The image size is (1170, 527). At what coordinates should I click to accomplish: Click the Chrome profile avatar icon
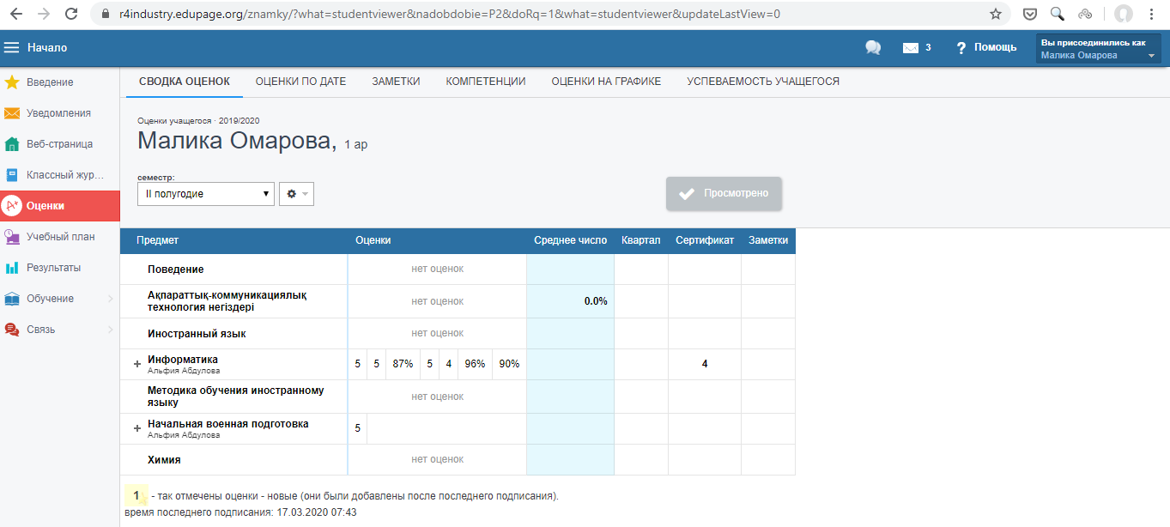pyautogui.click(x=1123, y=15)
